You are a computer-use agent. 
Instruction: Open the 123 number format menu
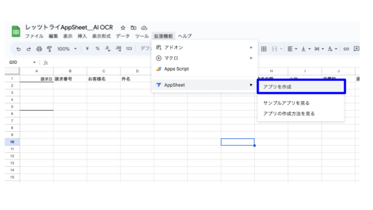point(129,48)
